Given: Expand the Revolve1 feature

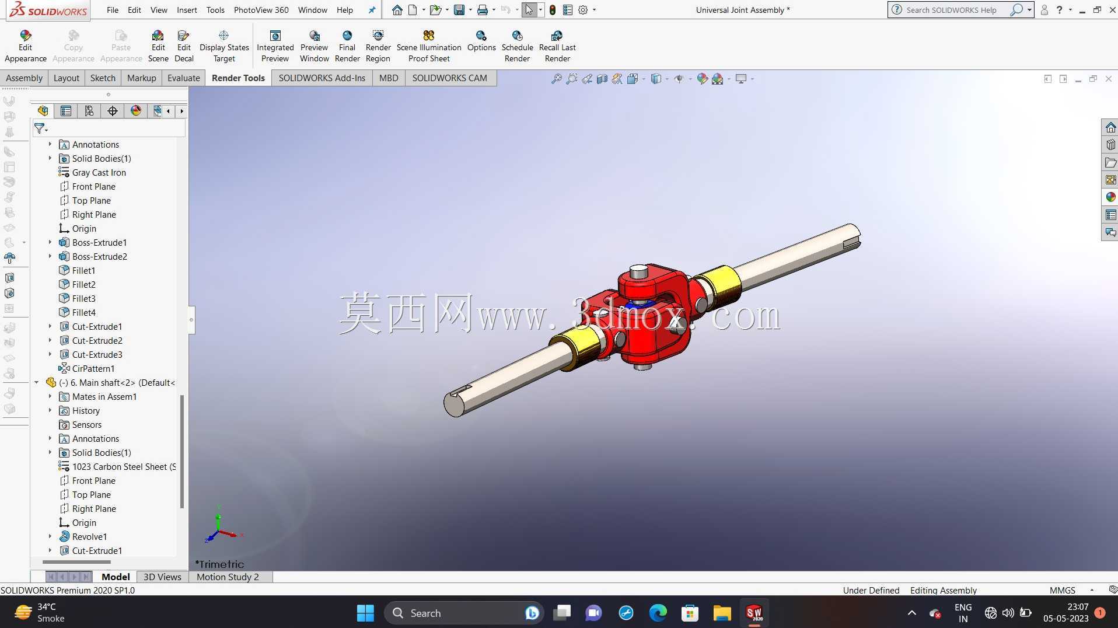Looking at the screenshot, I should point(50,536).
